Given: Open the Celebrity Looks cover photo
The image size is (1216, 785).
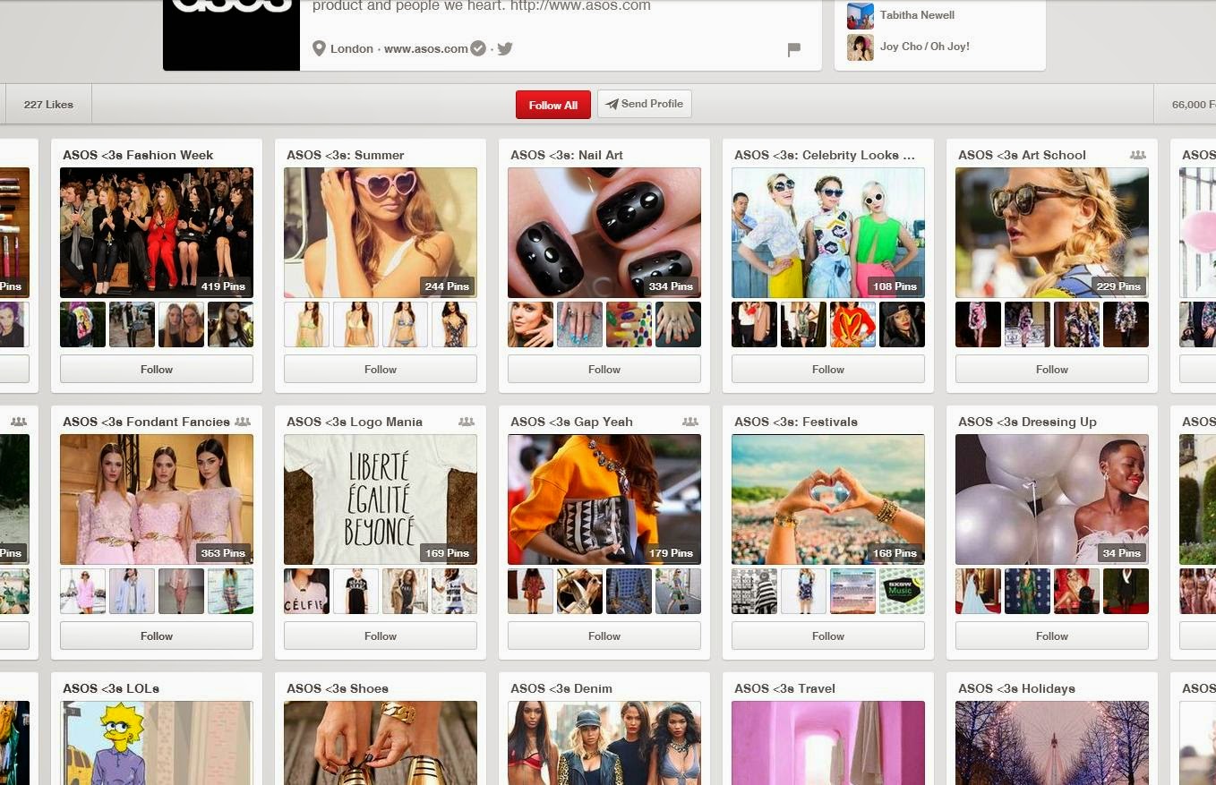Looking at the screenshot, I should pos(828,233).
